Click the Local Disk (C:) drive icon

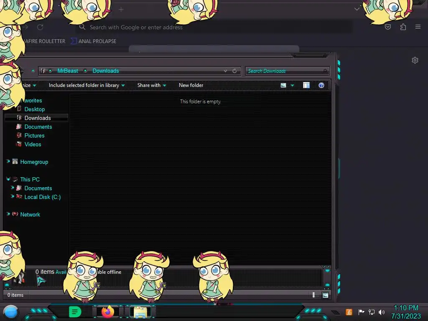point(19,196)
